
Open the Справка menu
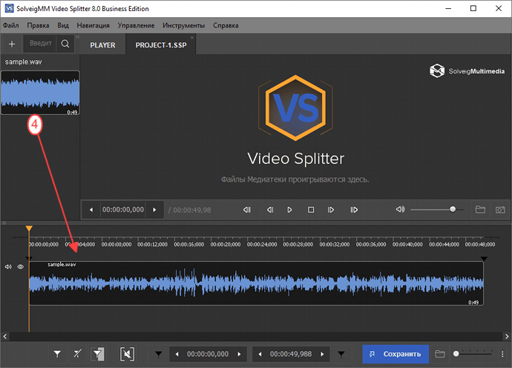click(226, 25)
